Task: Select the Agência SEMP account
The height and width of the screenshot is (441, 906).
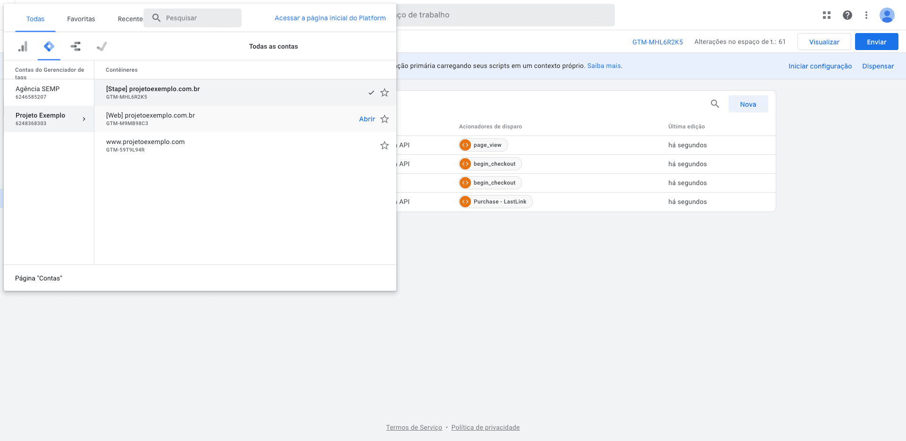Action: pos(49,93)
